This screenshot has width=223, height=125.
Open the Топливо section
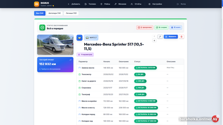[x=90, y=4]
